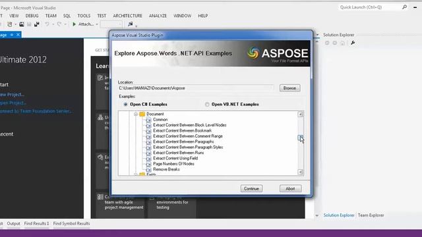This screenshot has height=237, width=422.
Task: Click the Document folder icon in tree
Action: point(142,114)
